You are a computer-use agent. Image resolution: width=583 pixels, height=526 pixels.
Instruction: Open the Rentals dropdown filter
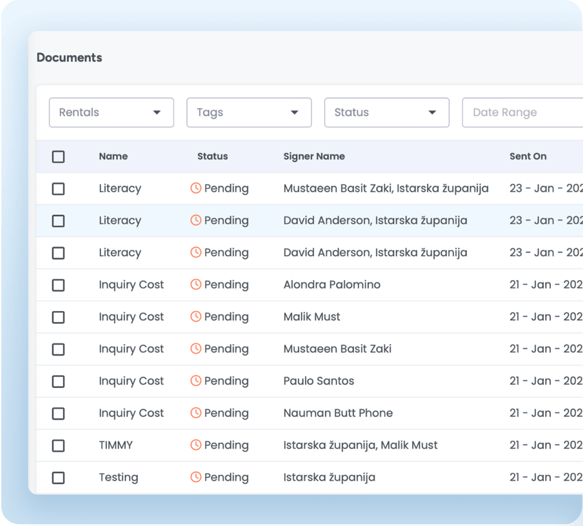(111, 113)
